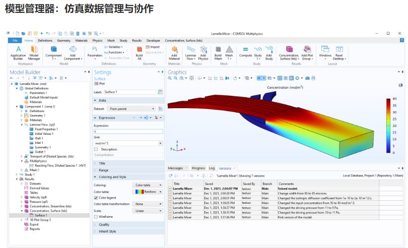Open the Functions dropdown button
408x248 pixels.
[114, 53]
